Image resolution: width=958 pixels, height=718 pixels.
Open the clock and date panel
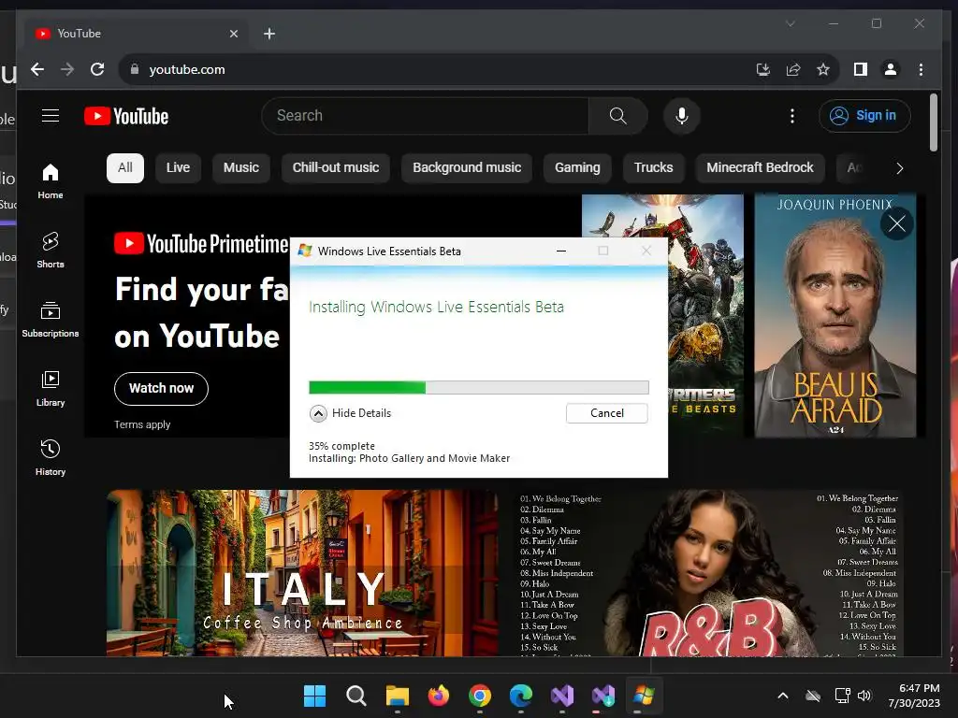pyautogui.click(x=914, y=696)
